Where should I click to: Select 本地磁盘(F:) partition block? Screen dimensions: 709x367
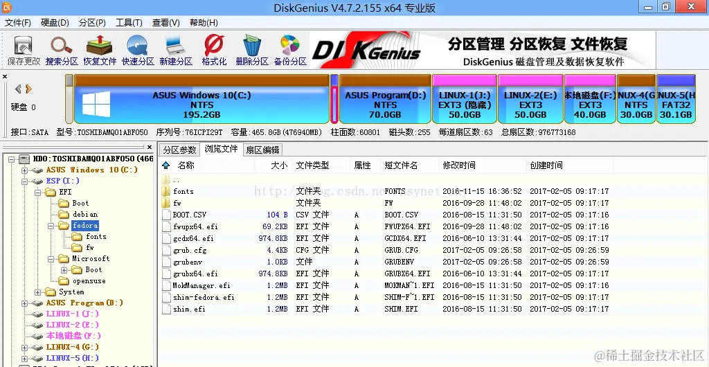point(590,100)
